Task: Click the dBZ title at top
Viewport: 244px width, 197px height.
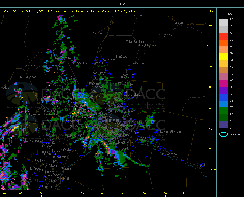Action: click(x=122, y=4)
